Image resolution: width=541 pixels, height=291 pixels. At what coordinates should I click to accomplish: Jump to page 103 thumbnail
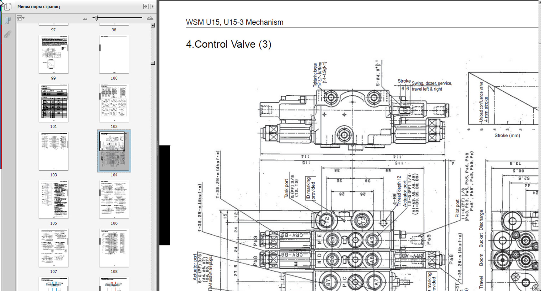tap(54, 151)
